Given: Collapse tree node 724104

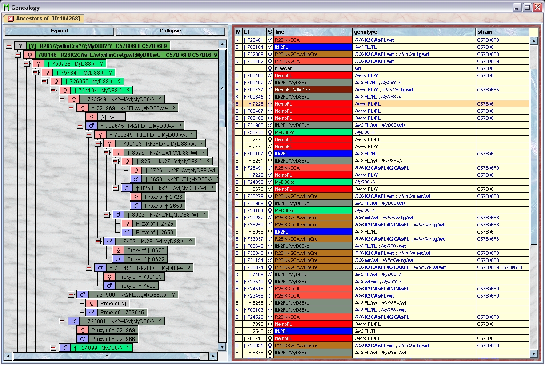Looking at the screenshot, I should pos(53,90).
